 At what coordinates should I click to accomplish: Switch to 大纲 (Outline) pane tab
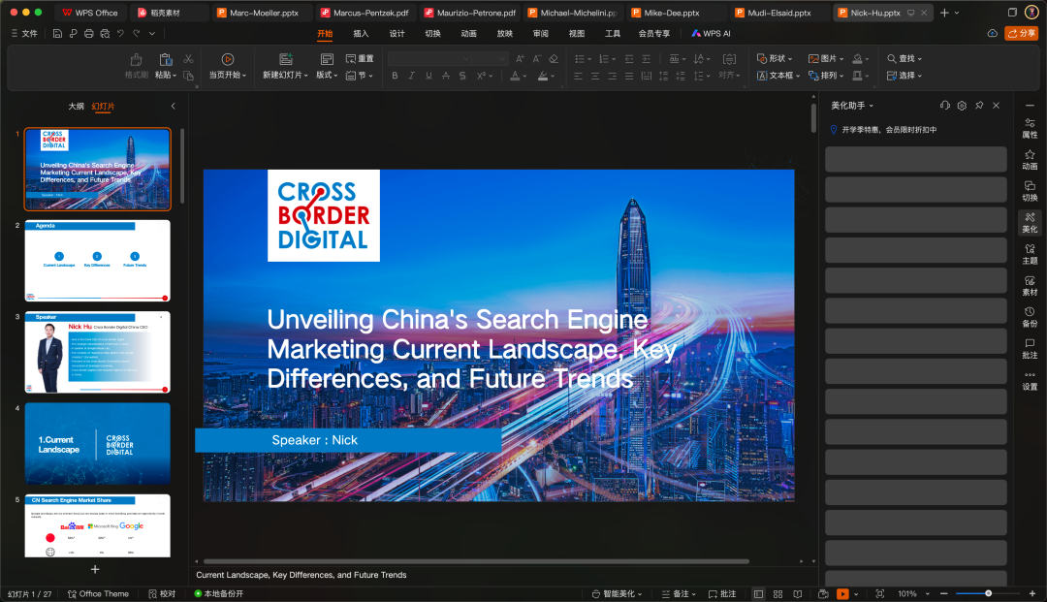click(77, 106)
